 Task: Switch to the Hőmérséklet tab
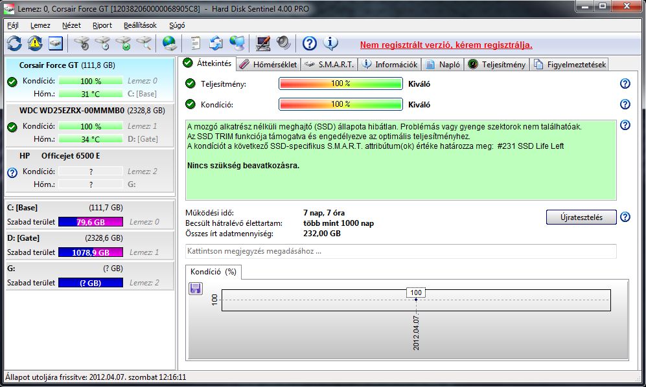point(268,64)
